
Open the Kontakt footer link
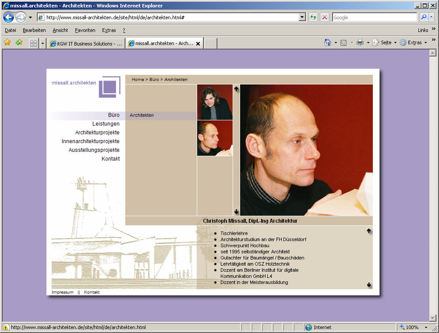coord(92,292)
